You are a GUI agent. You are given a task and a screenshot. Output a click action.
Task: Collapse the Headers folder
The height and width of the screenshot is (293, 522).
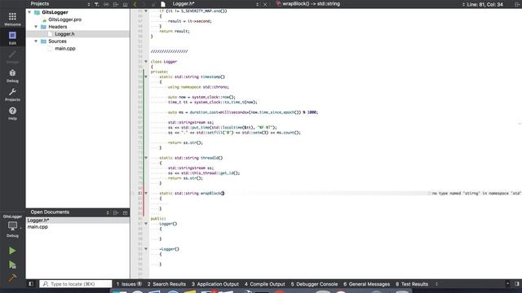(36, 27)
